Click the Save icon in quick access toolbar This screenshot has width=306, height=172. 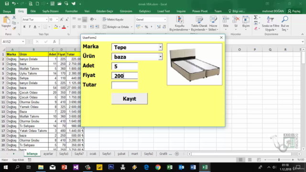pos(7,4)
